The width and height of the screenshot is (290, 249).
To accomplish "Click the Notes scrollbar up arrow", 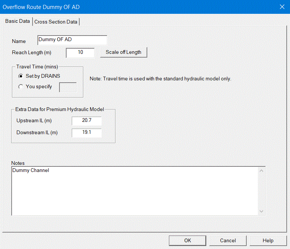I will point(261,171).
